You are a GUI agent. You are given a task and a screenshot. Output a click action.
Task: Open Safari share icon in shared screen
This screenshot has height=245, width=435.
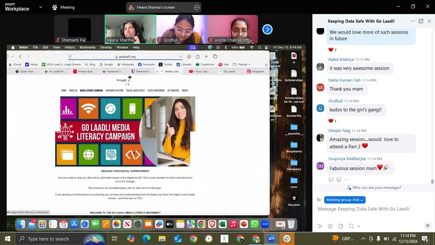point(197,56)
